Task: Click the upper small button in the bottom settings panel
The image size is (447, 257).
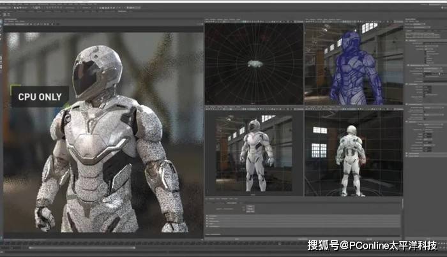Action: [250, 206]
